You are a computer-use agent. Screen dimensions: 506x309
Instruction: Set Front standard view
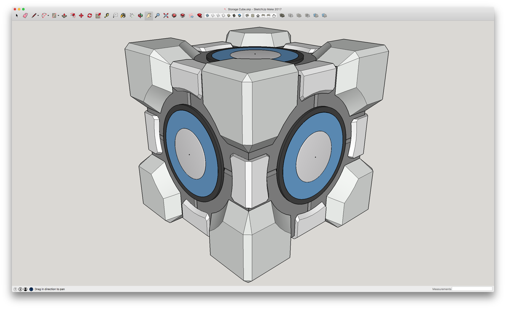(258, 16)
